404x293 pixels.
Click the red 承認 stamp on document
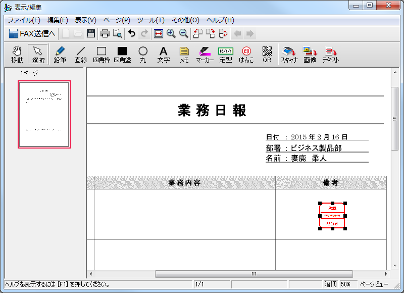click(x=332, y=216)
